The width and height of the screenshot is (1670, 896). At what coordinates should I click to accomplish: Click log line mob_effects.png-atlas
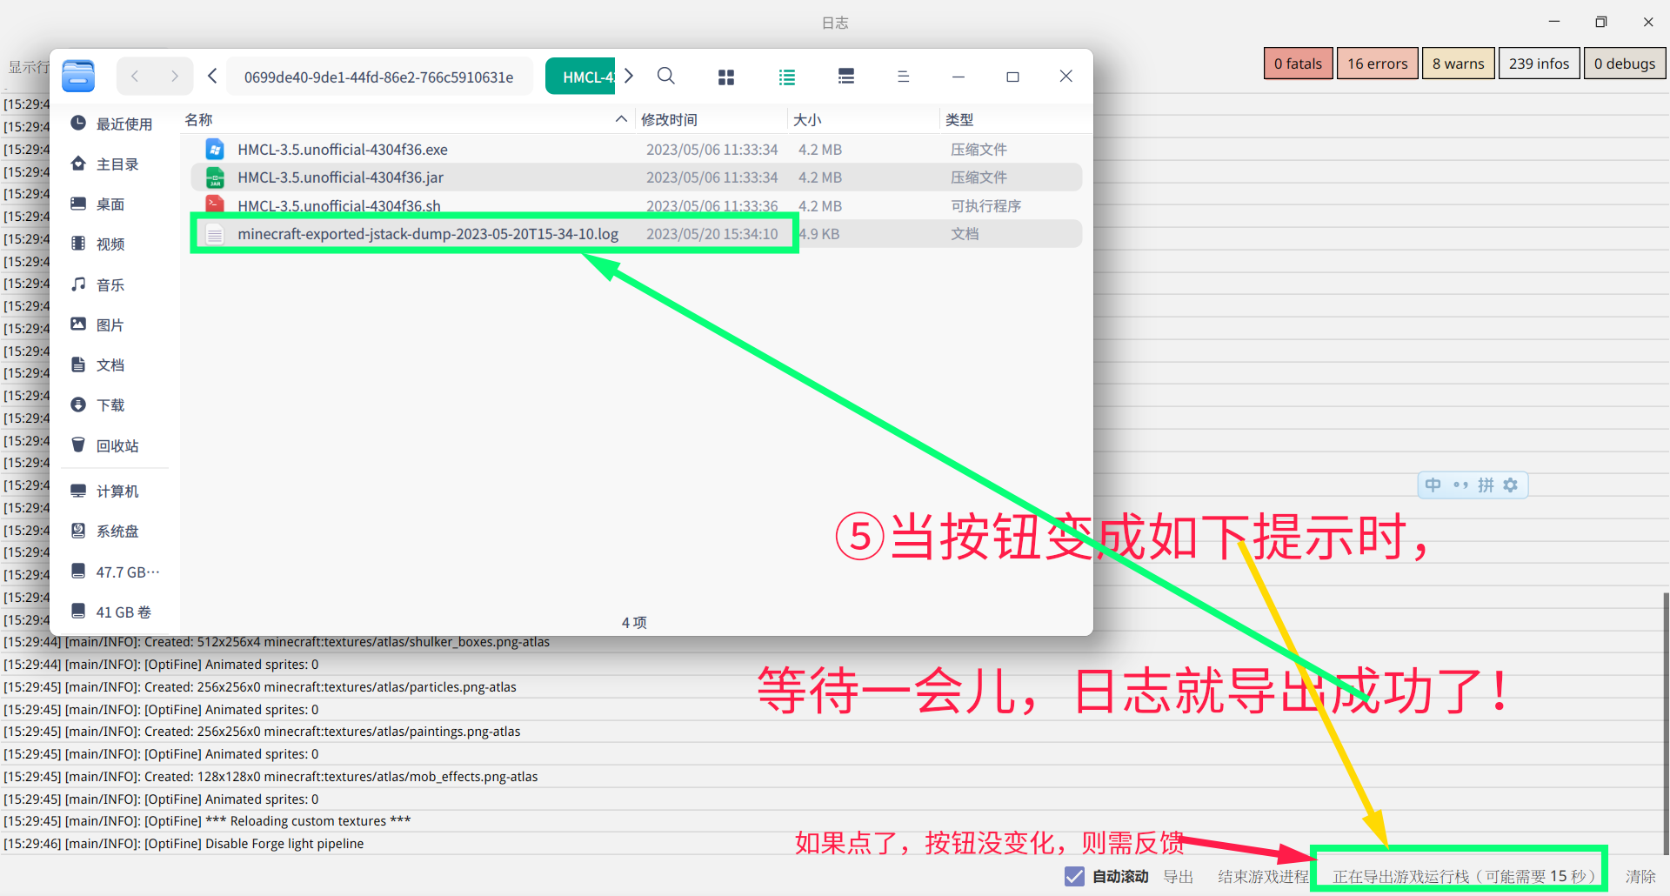(x=271, y=777)
